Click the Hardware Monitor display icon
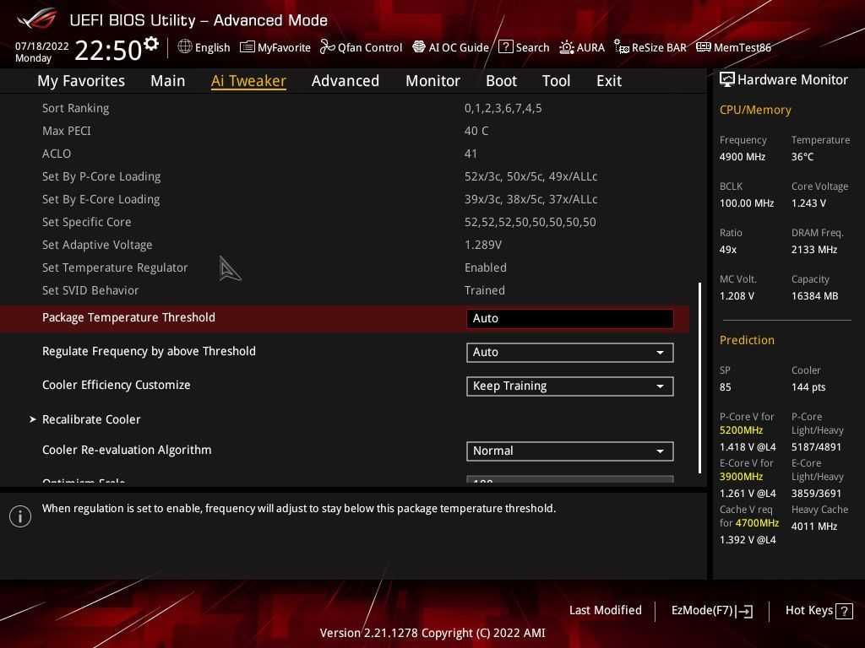 (727, 80)
